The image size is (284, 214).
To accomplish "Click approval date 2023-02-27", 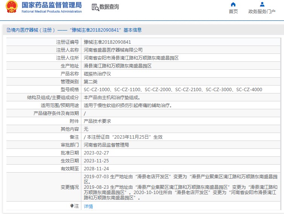I will pos(96,153).
